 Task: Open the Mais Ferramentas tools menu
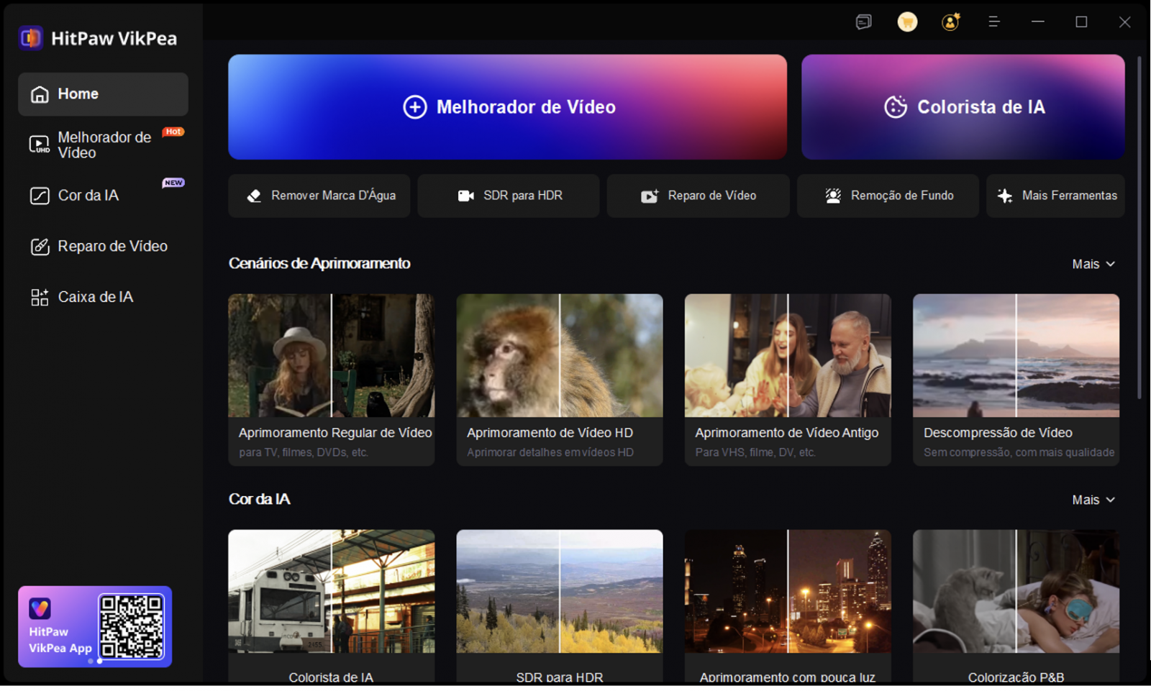click(x=1055, y=196)
